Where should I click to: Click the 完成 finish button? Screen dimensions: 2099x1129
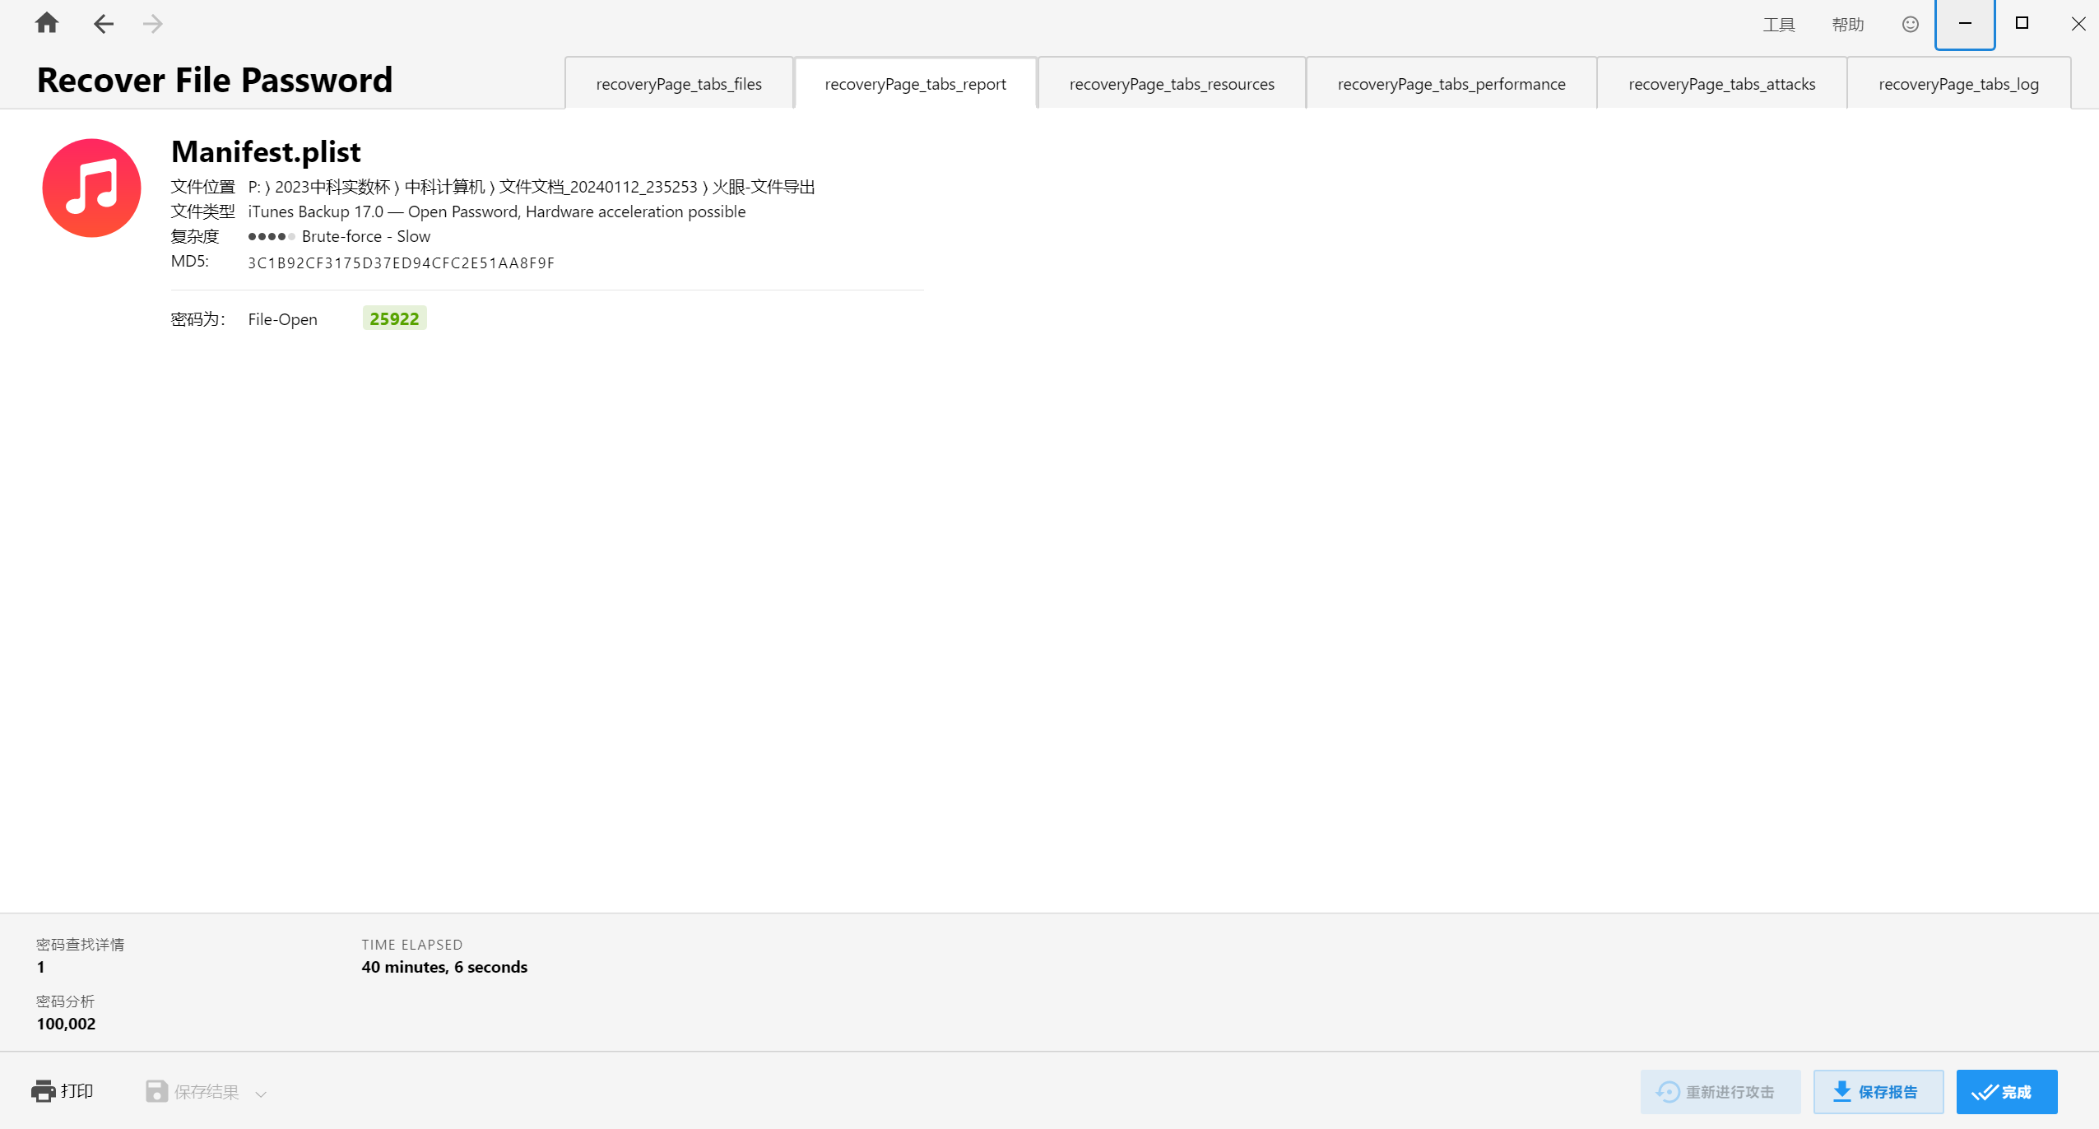(x=2005, y=1091)
